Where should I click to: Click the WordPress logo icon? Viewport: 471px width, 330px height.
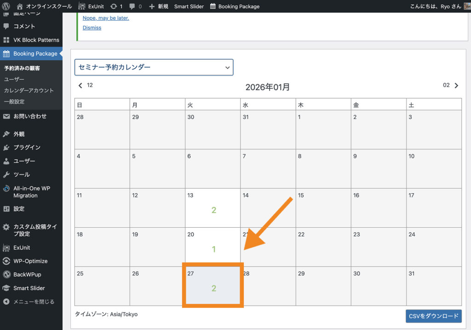coord(6,6)
